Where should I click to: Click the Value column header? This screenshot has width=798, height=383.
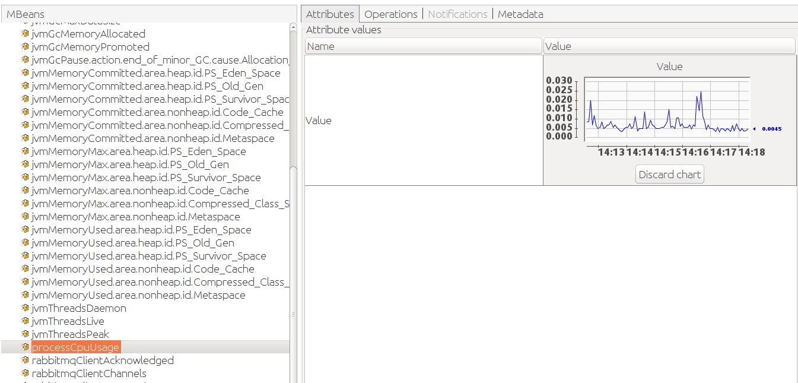(x=669, y=45)
